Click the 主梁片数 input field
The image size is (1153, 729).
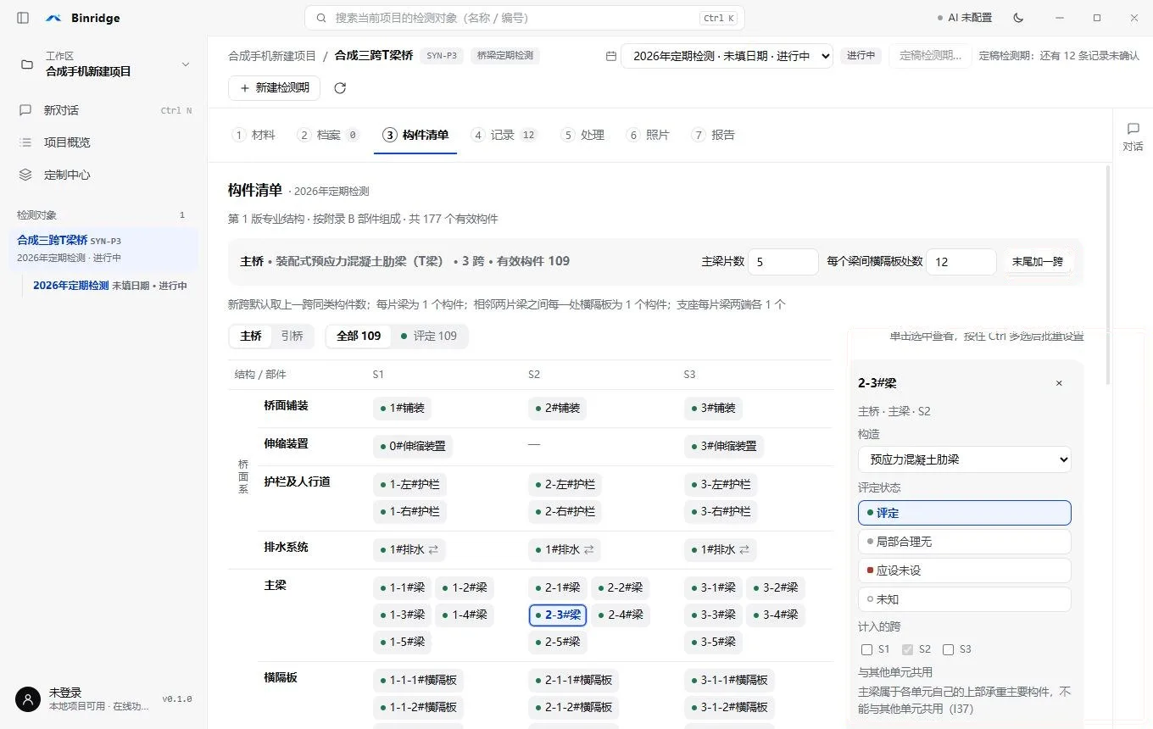tap(783, 262)
